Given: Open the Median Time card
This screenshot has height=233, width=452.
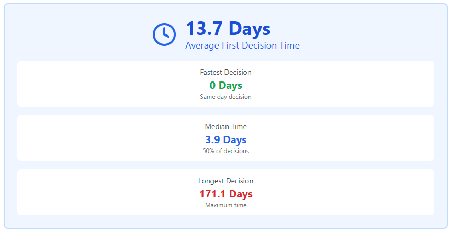Looking at the screenshot, I should pyautogui.click(x=225, y=138).
